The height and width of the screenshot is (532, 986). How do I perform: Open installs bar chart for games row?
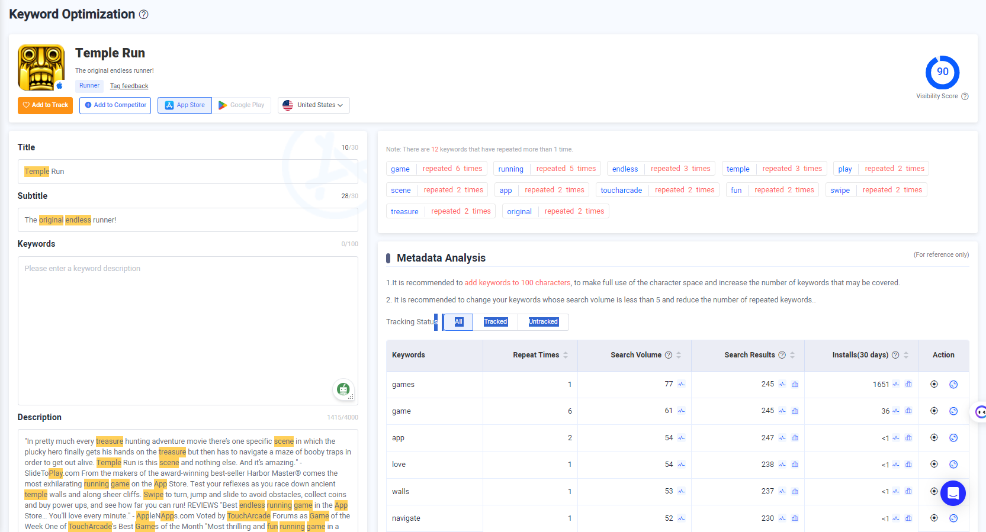908,384
